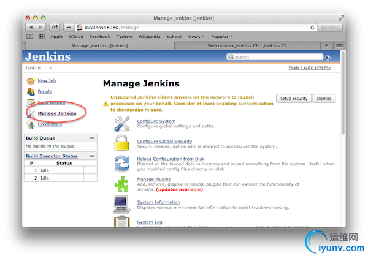Switch to Welcome to Jenkins CI tab
This screenshot has width=368, height=258.
[247, 45]
